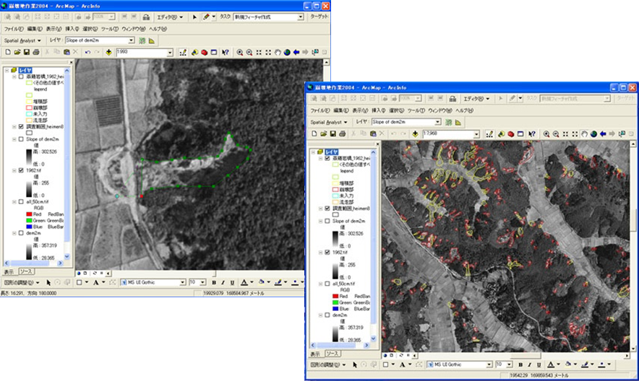Open ファイル menu in left window
The width and height of the screenshot is (639, 381).
click(14, 29)
